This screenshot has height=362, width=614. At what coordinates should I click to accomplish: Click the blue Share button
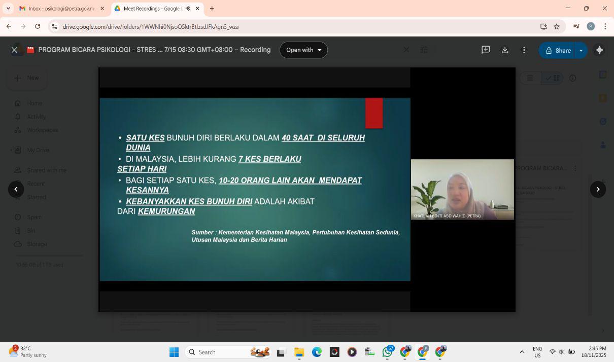(x=558, y=50)
